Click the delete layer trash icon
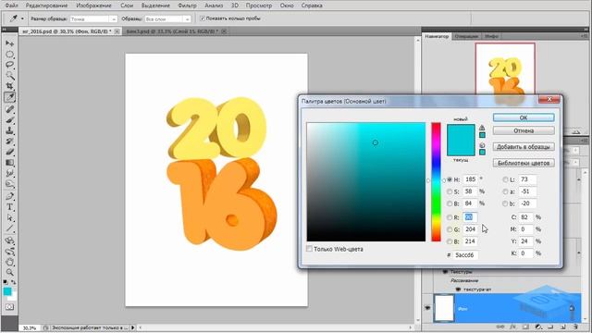Image resolution: width=592 pixels, height=333 pixels. [575, 327]
